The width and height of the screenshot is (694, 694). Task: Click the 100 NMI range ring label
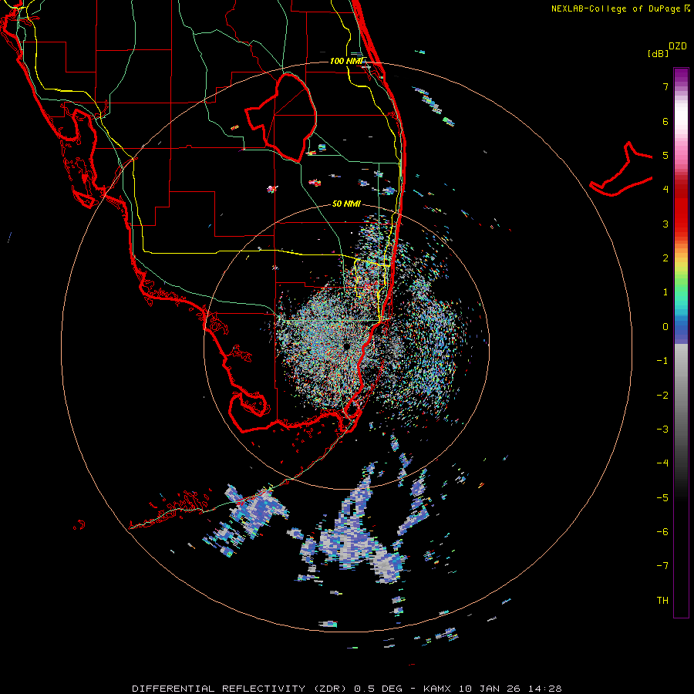pos(346,61)
